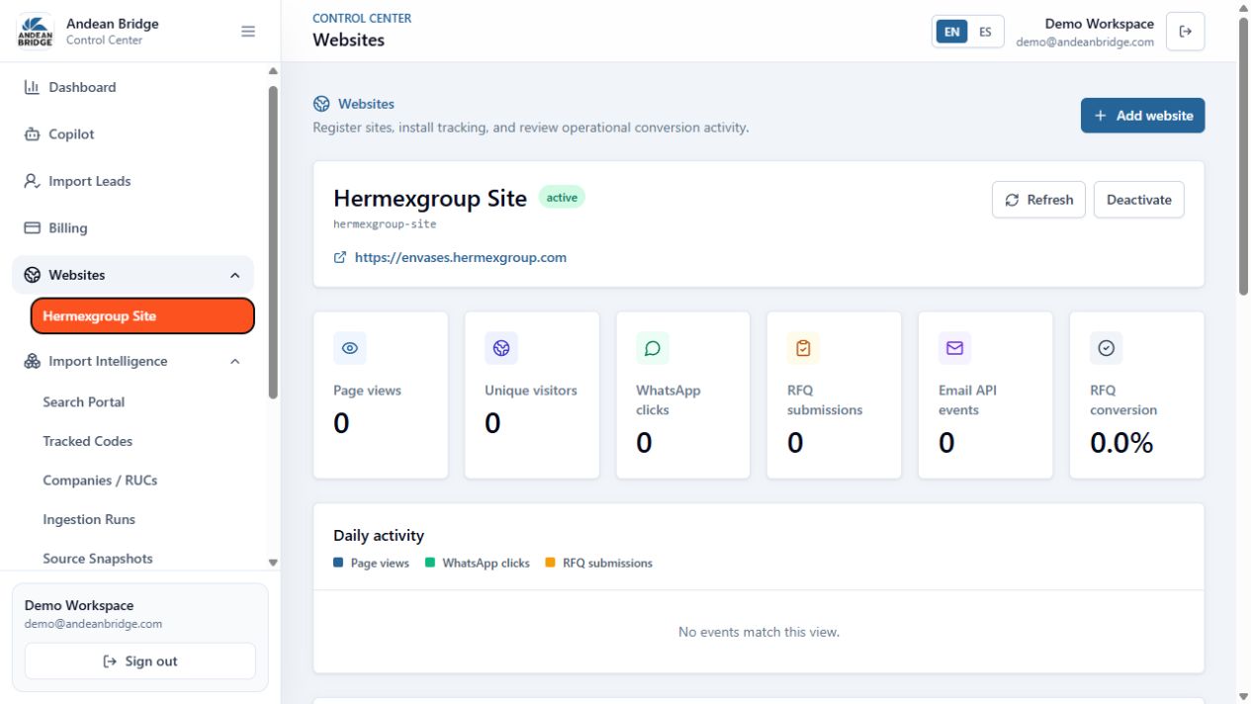Click the Import Intelligence cubes icon
This screenshot has height=704, width=1251.
click(x=32, y=361)
